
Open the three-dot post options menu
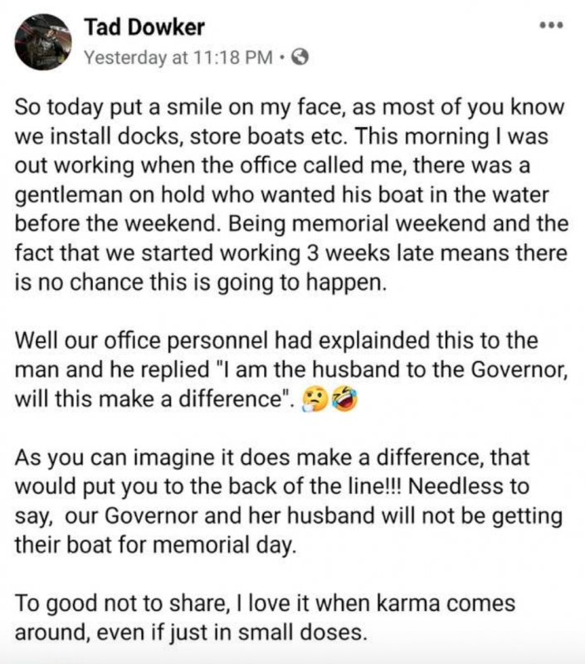[552, 26]
